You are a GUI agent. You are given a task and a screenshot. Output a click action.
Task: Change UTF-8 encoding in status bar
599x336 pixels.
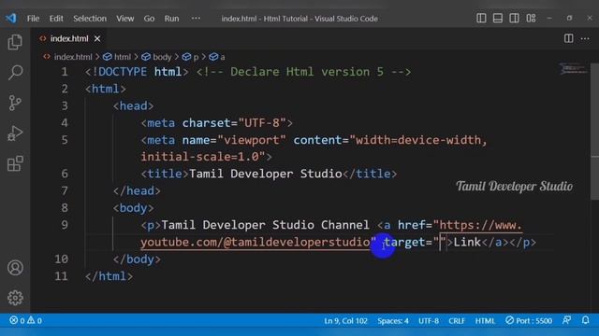(429, 321)
